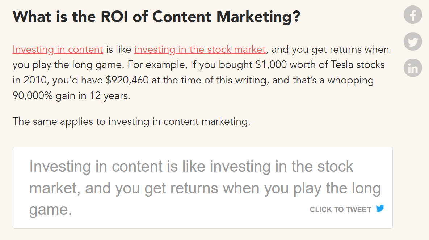
Task: Click the "What is the ROI" heading
Action: click(156, 17)
